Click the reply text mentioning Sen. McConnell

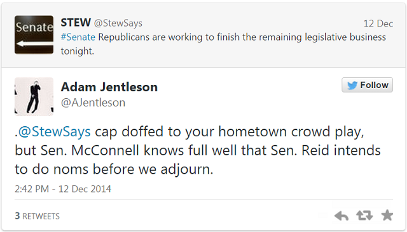click(198, 150)
